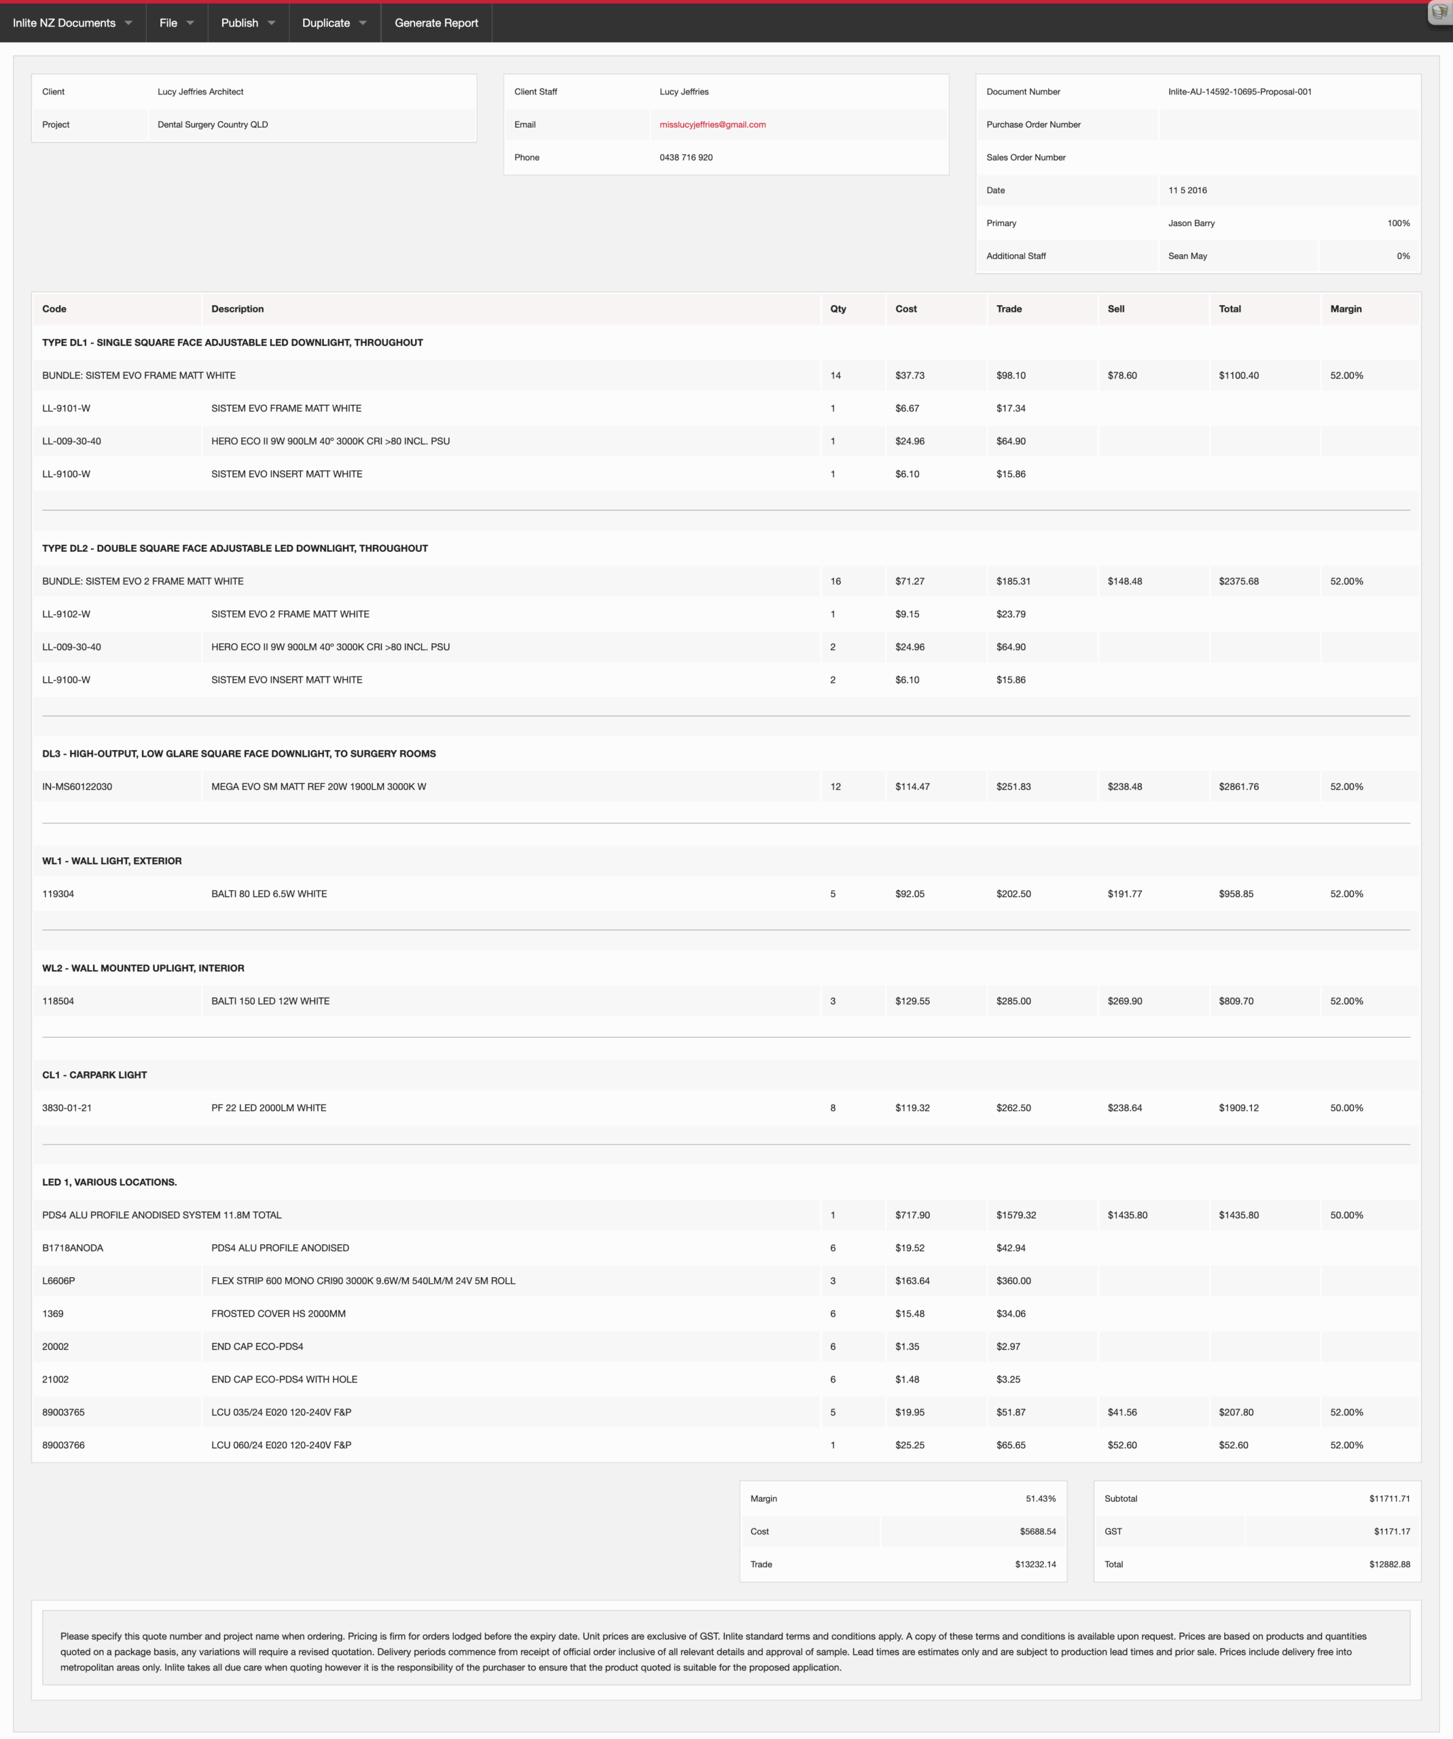This screenshot has height=1739, width=1453.
Task: Open the Duplicate dropdown arrow
Action: (x=363, y=23)
